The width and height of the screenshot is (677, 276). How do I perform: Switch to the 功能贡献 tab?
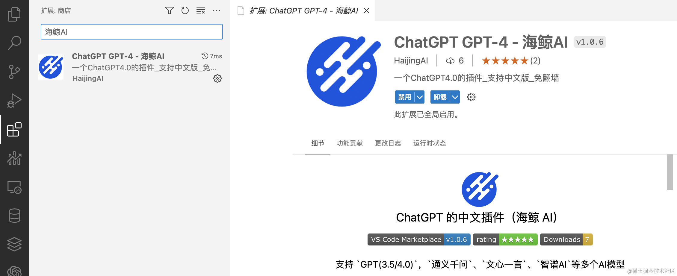tap(350, 143)
